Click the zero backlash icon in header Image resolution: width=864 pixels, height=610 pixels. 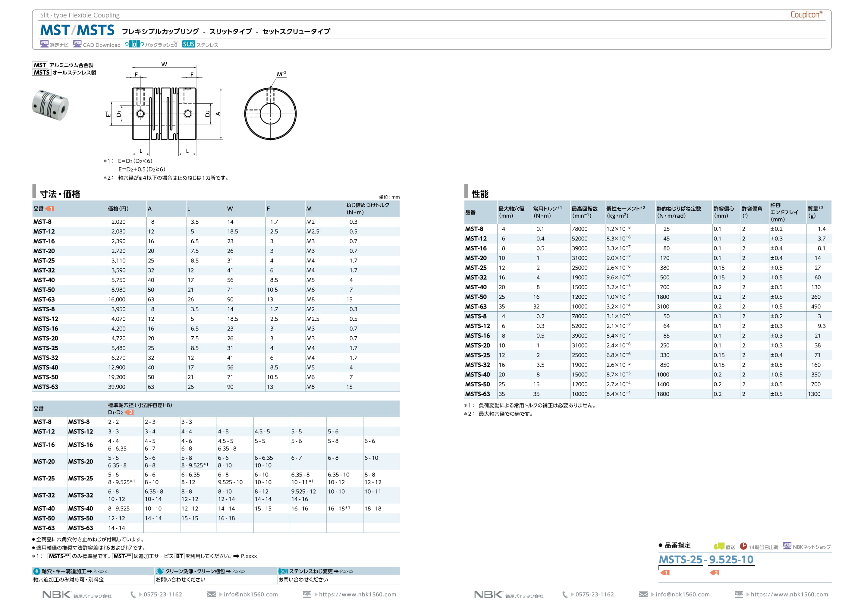(x=134, y=44)
